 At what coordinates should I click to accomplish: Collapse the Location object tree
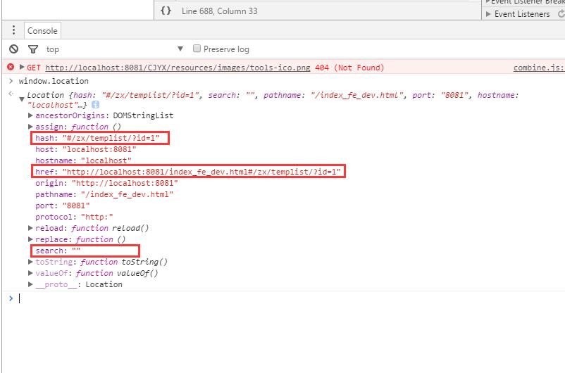[22, 99]
